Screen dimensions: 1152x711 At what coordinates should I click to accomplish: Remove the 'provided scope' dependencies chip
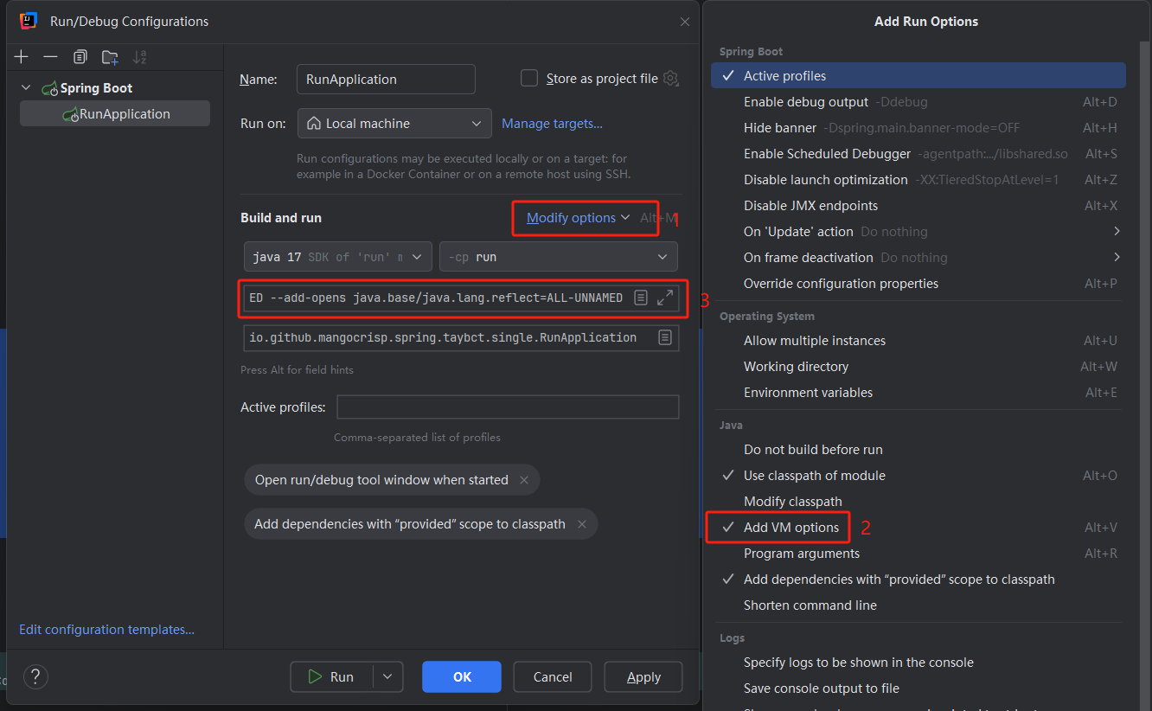pos(582,524)
